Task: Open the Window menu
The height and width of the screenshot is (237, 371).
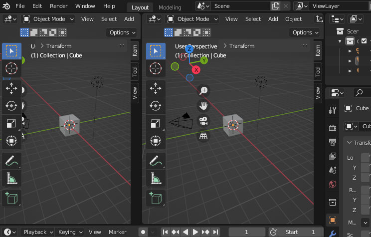Action: click(x=85, y=6)
